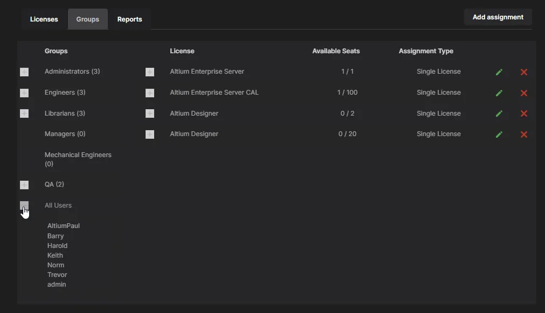545x313 pixels.
Task: Expand the QA (2) group
Action: 24,185
